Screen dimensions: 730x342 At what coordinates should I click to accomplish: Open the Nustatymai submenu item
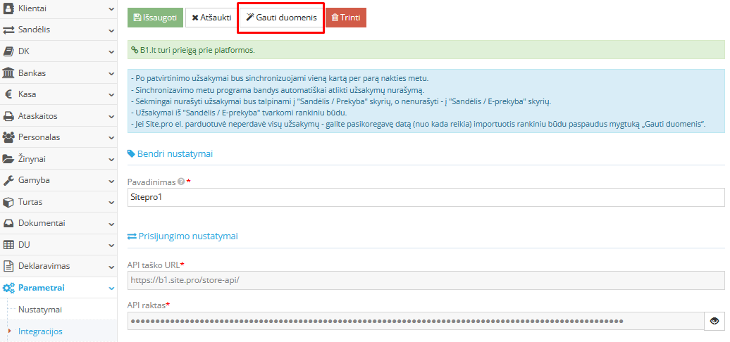40,309
